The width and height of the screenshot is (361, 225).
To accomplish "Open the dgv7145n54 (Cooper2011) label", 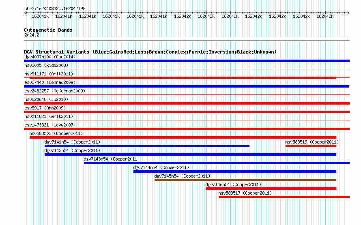I will (x=183, y=176).
